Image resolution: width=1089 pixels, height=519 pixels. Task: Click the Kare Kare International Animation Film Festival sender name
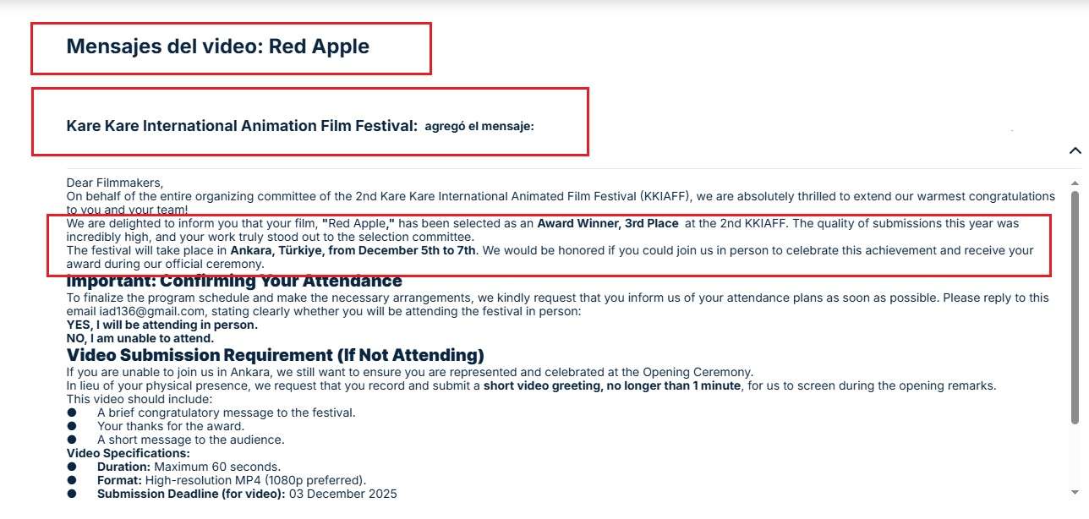click(242, 126)
